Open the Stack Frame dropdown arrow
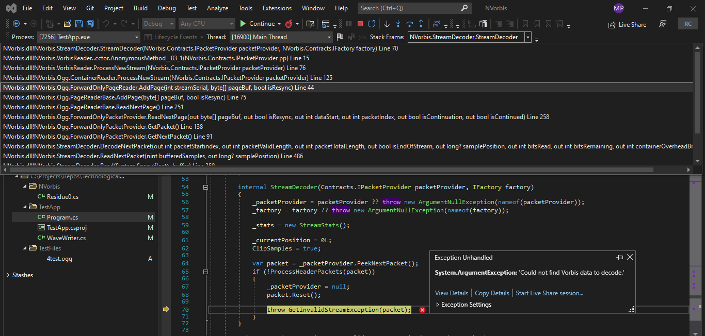 coord(527,37)
